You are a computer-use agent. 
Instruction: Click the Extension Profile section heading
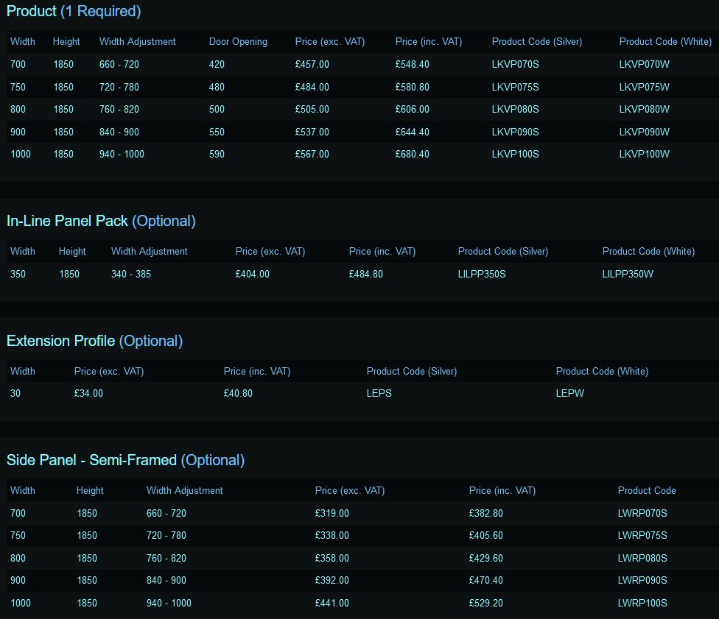click(94, 341)
